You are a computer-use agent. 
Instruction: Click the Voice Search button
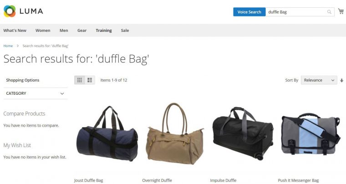click(x=249, y=12)
